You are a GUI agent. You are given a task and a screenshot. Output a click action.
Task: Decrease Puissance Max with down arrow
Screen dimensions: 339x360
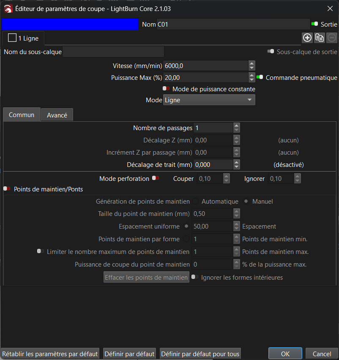coord(252,80)
